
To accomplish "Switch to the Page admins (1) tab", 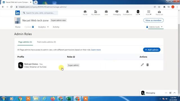I will point(25,42).
